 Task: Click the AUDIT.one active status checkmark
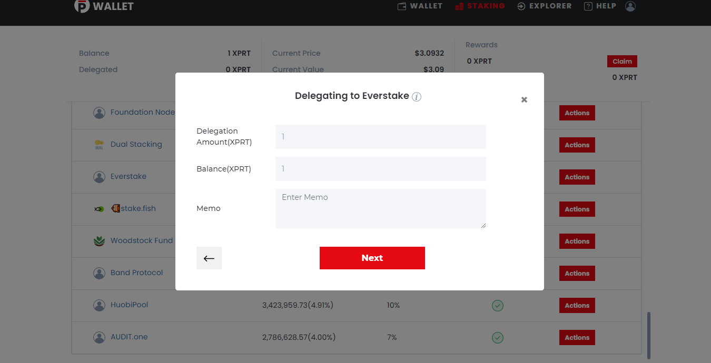[498, 337]
